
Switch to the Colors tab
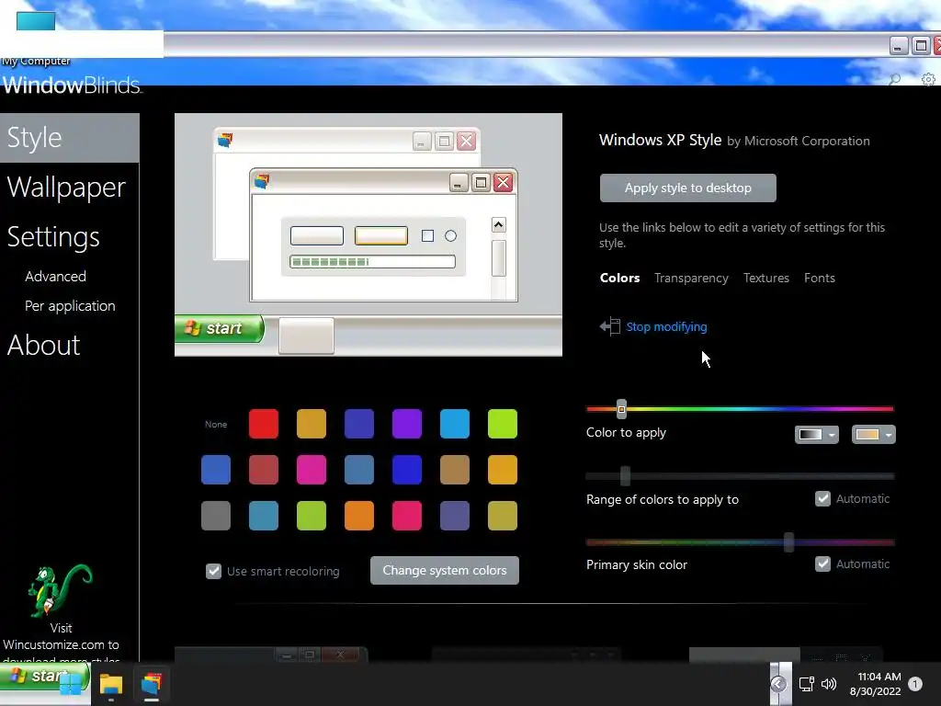619,278
